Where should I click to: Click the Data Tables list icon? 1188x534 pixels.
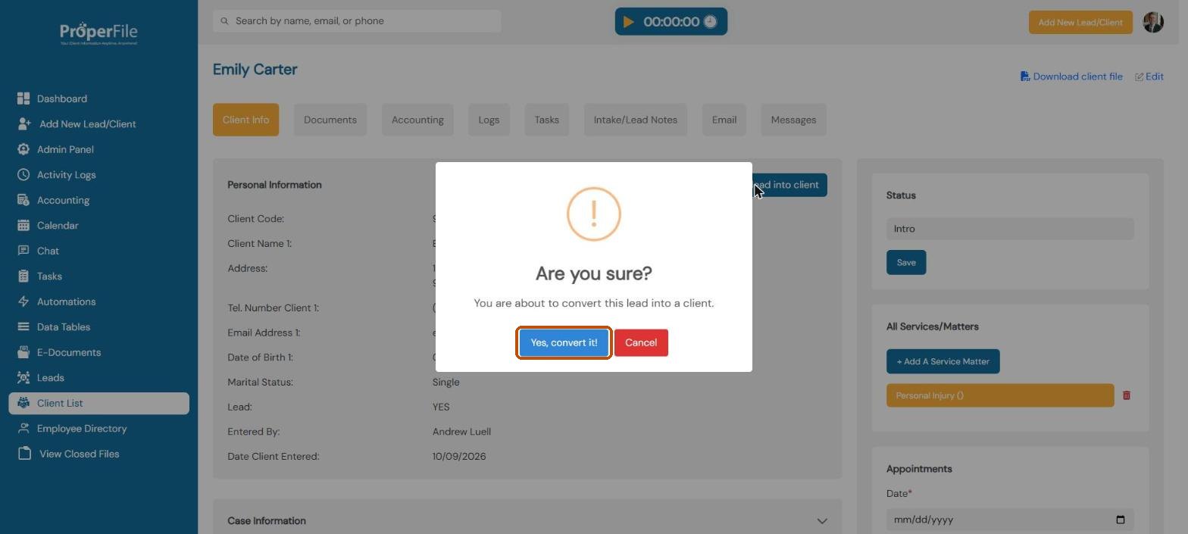pos(23,326)
